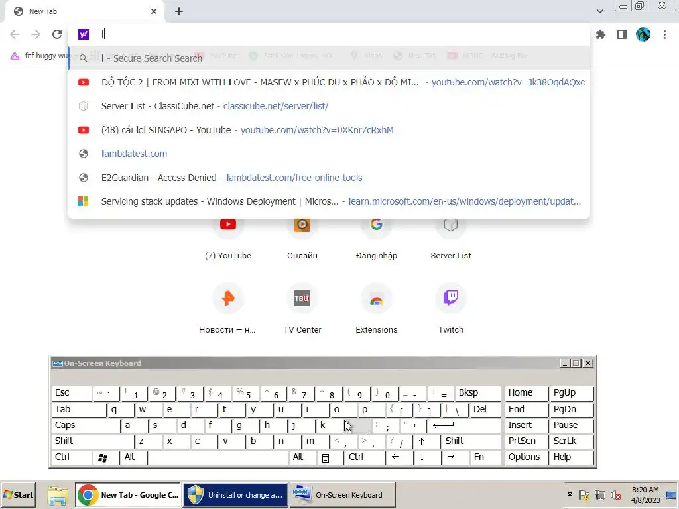Open the taskbar clock showing 8:20 AM

pos(645,494)
